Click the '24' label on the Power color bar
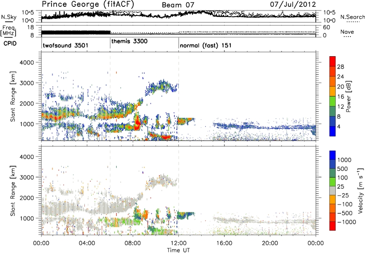This screenshot has width=365, height=253. click(x=340, y=77)
